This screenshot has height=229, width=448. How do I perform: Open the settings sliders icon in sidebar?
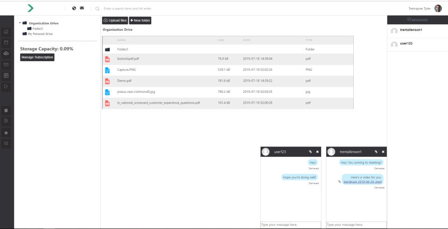pos(6,121)
